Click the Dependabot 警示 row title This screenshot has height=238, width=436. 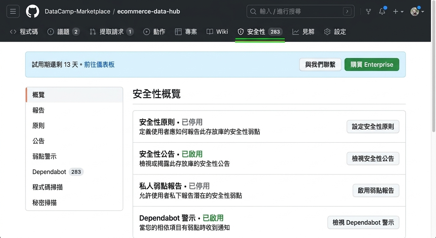point(168,218)
